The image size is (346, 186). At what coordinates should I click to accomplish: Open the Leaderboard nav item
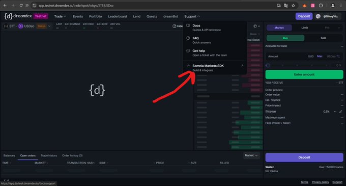pos(118,16)
